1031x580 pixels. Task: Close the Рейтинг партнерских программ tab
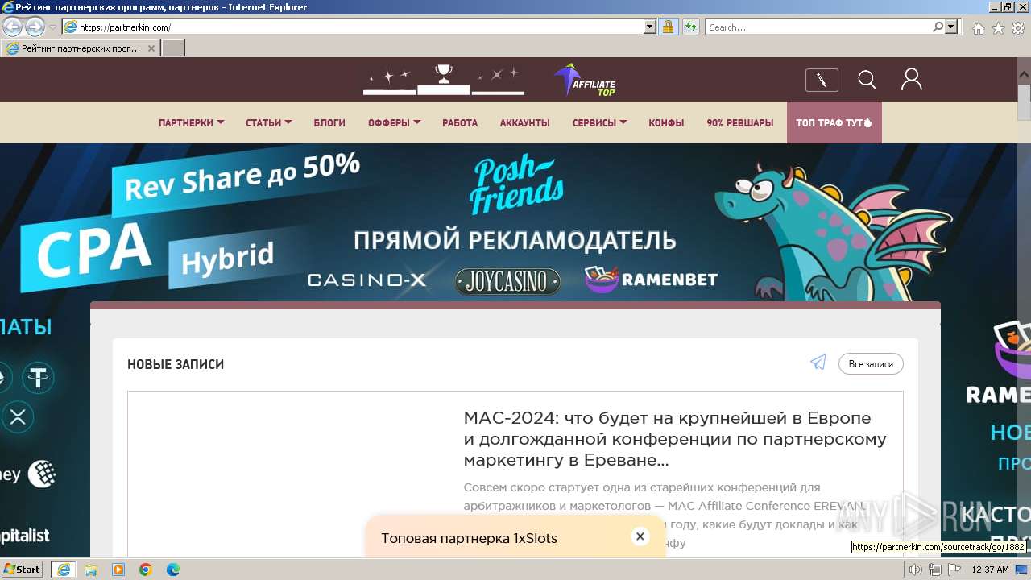(x=151, y=48)
